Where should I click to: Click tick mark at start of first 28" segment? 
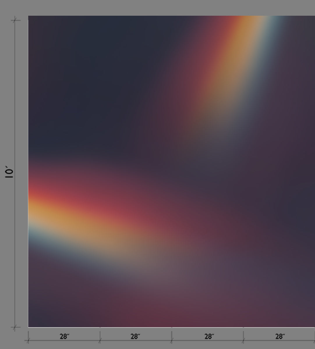pyautogui.click(x=28, y=341)
